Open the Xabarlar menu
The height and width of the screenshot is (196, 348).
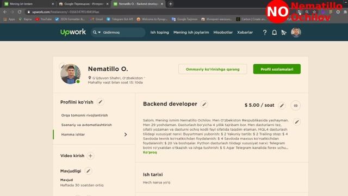point(245,33)
